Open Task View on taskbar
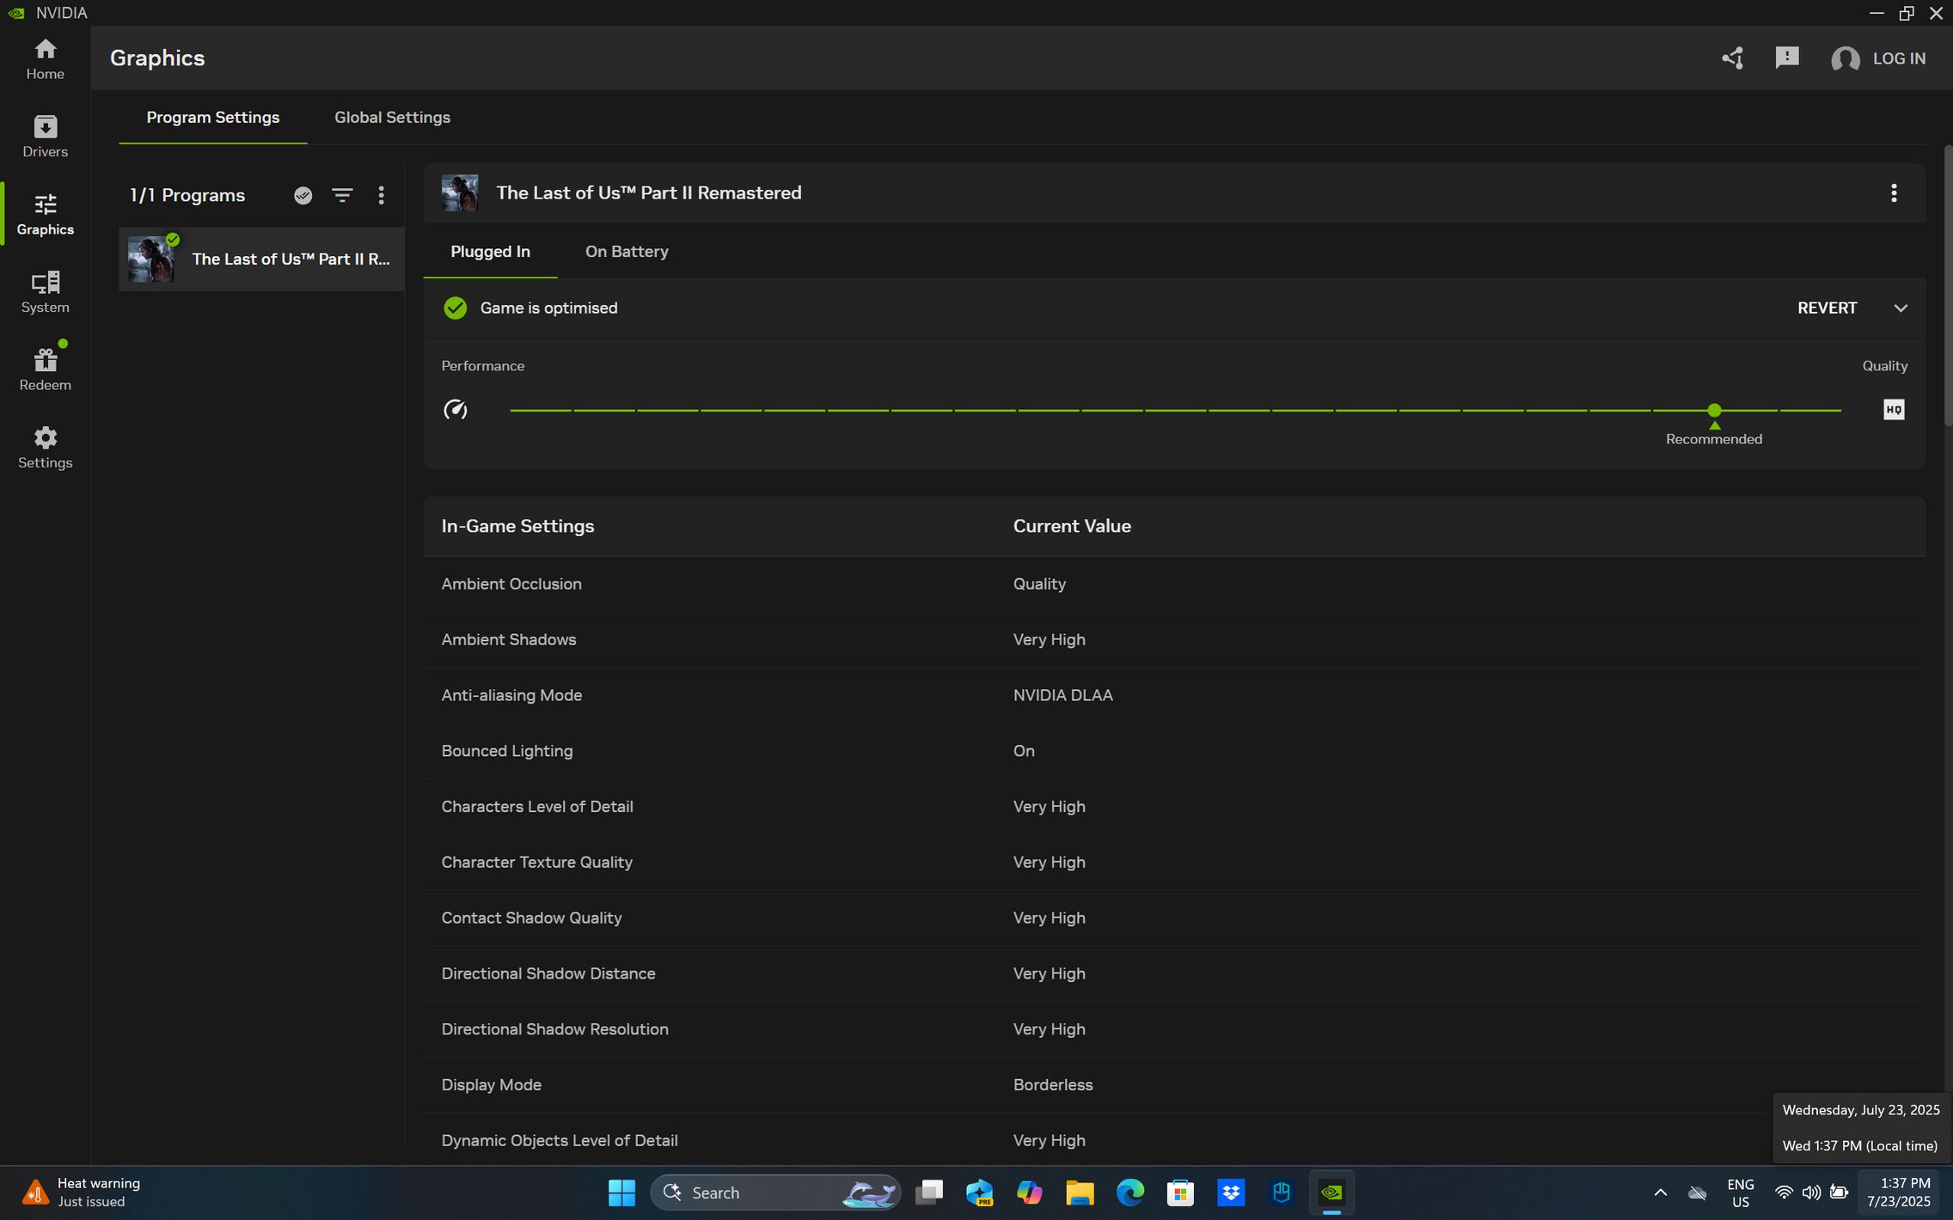The width and height of the screenshot is (1953, 1220). click(928, 1193)
